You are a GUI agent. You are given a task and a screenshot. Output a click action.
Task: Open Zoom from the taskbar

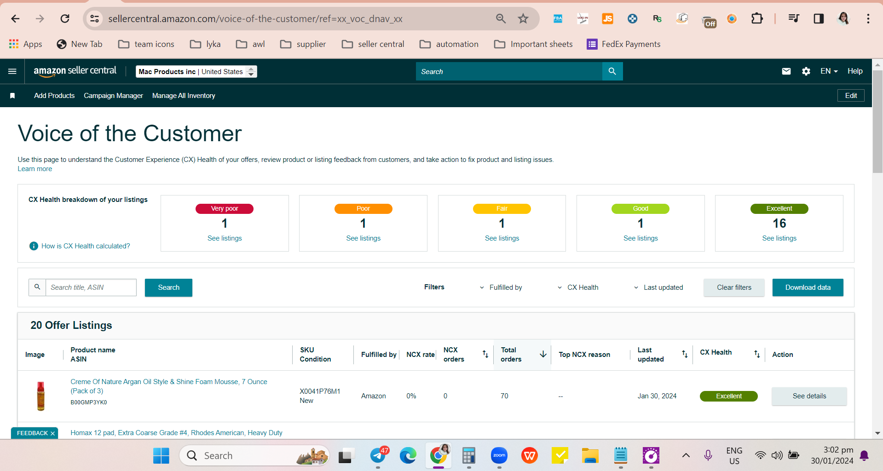pos(499,456)
